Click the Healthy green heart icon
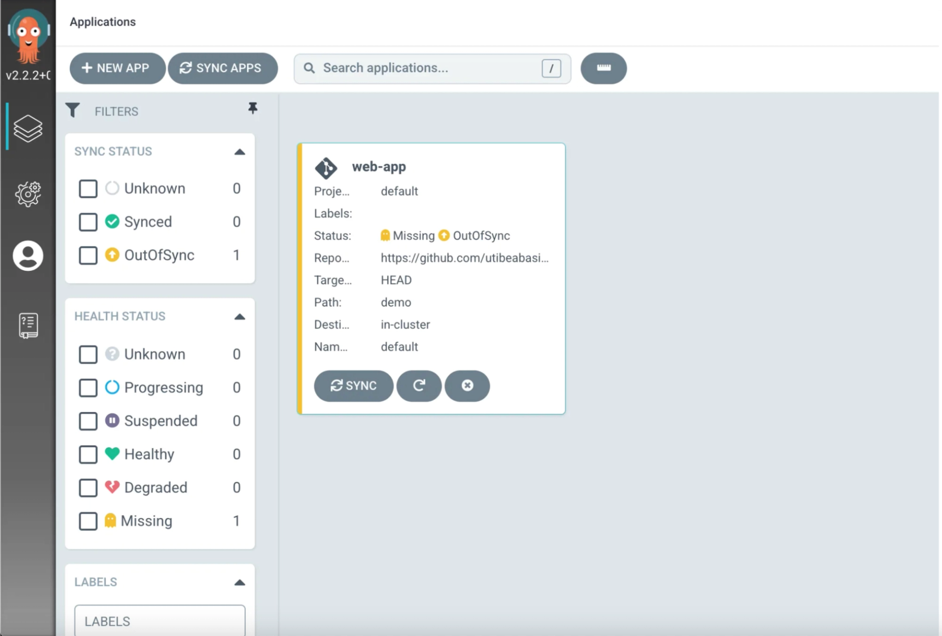The image size is (942, 636). pyautogui.click(x=112, y=453)
